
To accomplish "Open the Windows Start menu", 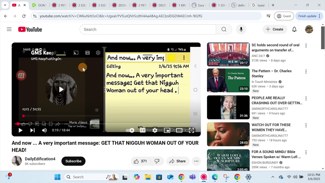I will [57, 177].
